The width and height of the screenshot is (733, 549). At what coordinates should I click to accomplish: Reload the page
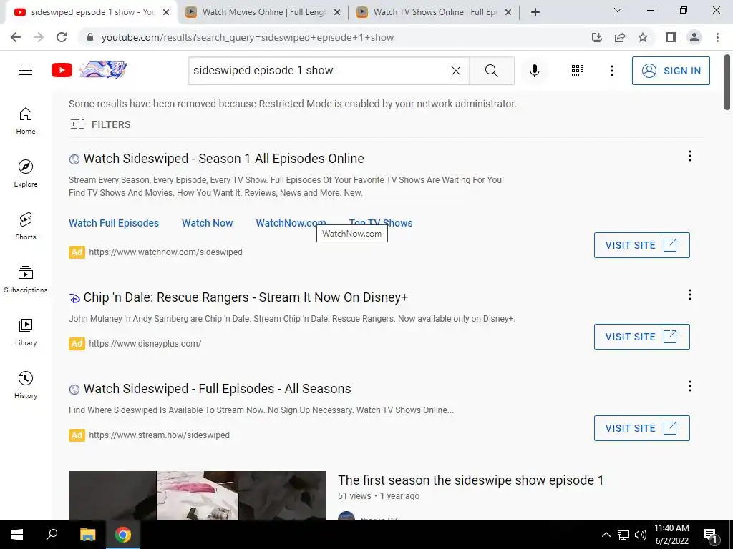coord(62,37)
